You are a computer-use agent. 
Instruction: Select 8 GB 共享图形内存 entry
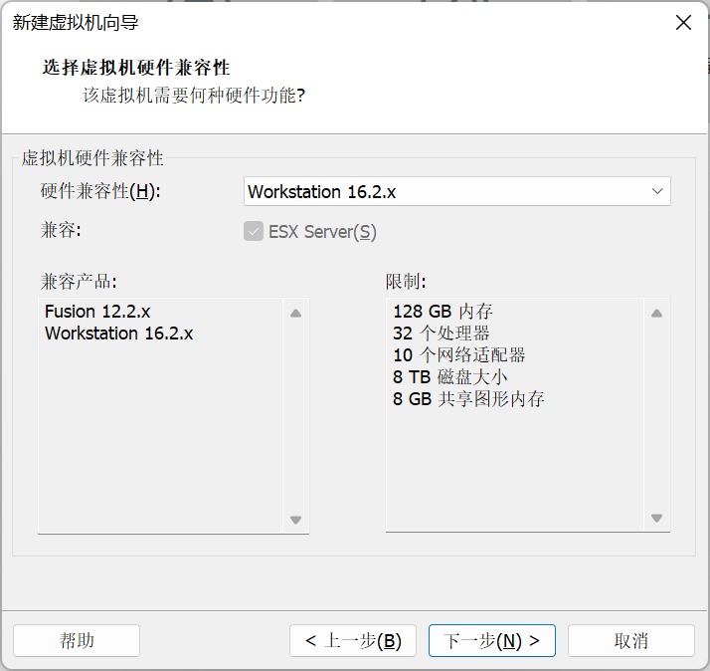468,399
